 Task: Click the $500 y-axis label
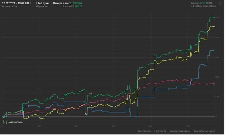[217, 18]
